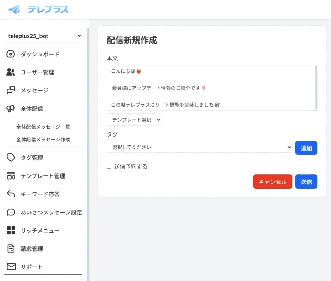Click the リッチメニュー grid icon
This screenshot has height=281, width=331.
(11, 231)
